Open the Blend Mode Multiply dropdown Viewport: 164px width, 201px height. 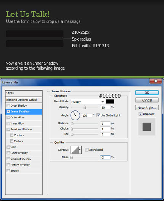(x=87, y=102)
